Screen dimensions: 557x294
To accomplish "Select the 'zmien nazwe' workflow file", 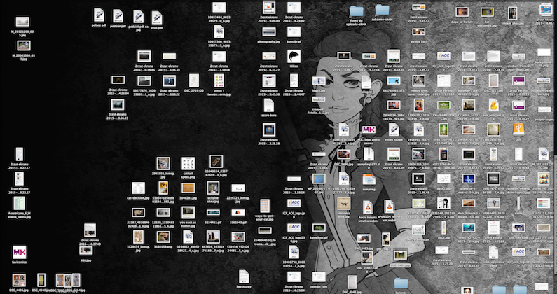I will point(394,129).
